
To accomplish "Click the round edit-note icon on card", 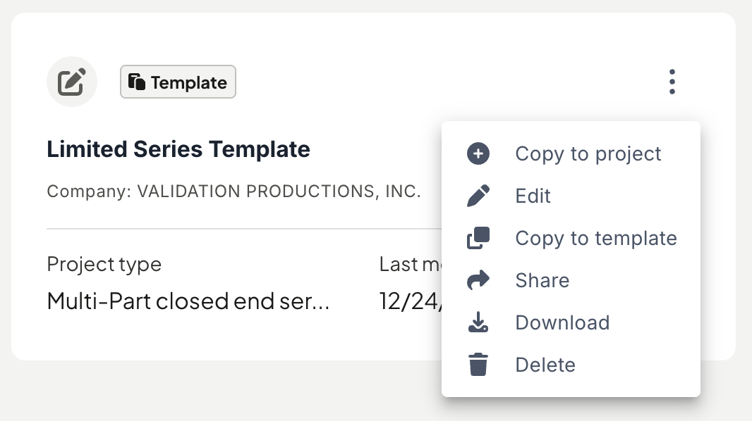I will (72, 82).
